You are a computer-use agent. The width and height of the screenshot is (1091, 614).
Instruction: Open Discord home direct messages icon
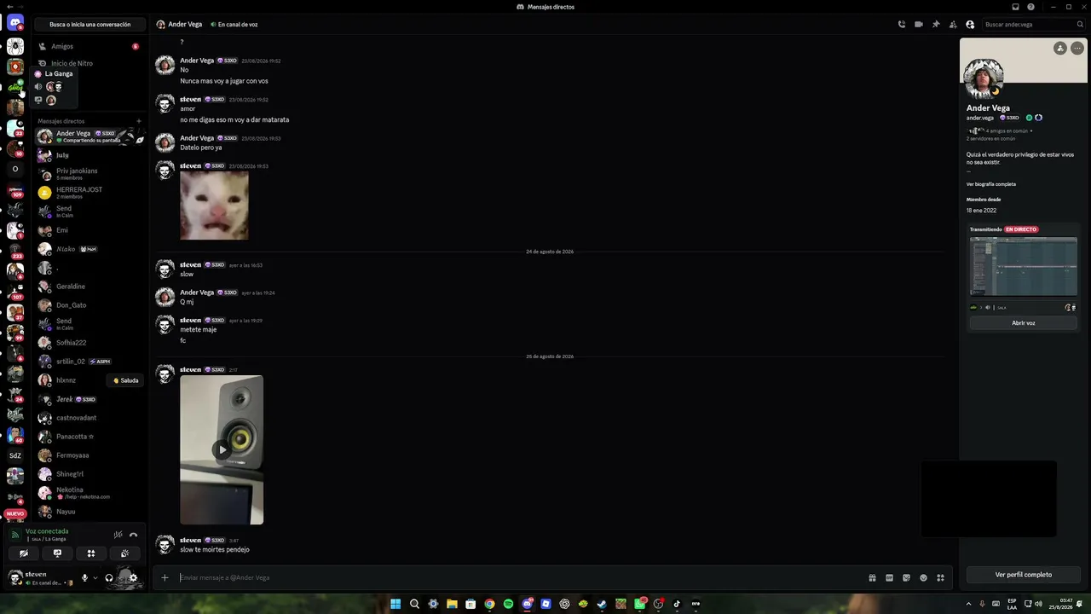(x=15, y=23)
